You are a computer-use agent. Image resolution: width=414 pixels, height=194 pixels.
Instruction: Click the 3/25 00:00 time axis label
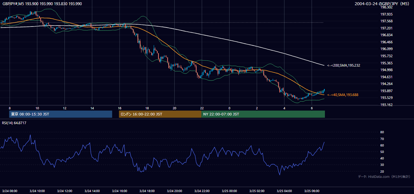point(230,191)
